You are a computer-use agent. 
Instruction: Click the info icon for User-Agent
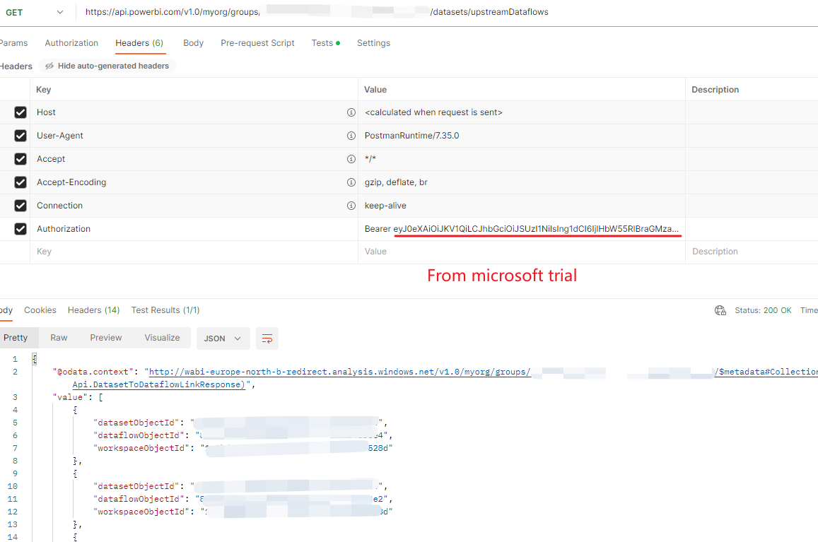(351, 136)
